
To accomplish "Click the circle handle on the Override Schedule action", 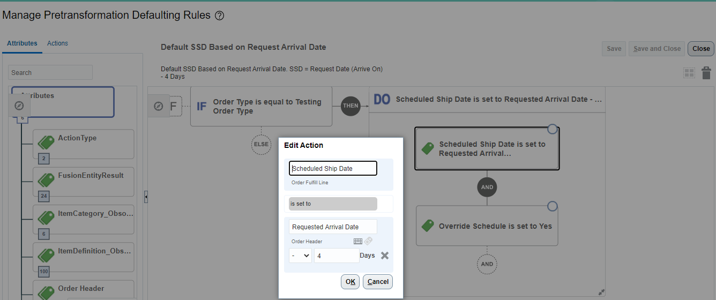I will pyautogui.click(x=553, y=206).
